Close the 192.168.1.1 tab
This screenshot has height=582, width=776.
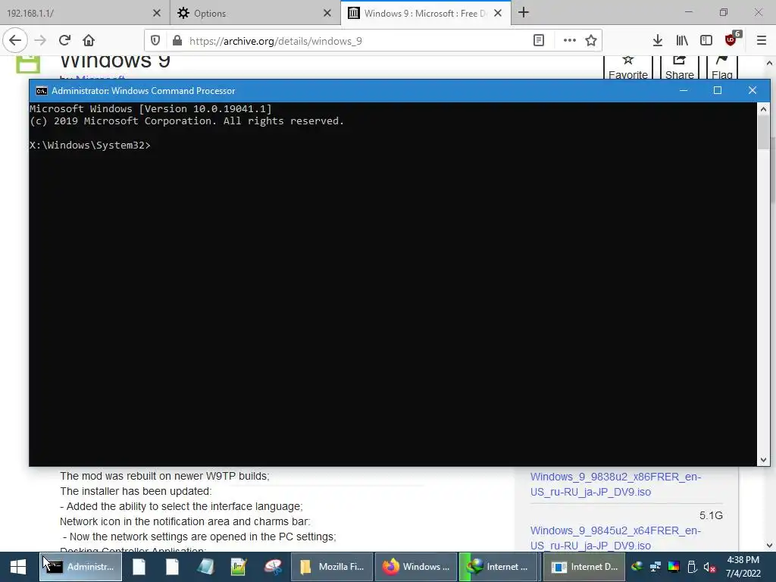click(156, 13)
